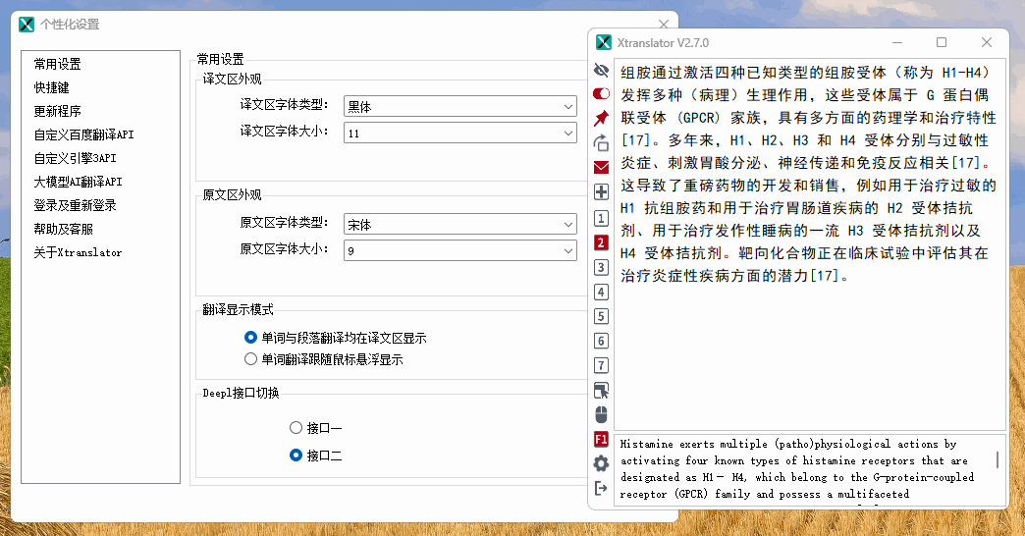
Task: Click the 翻译显示模式 group title
Action: 238,310
